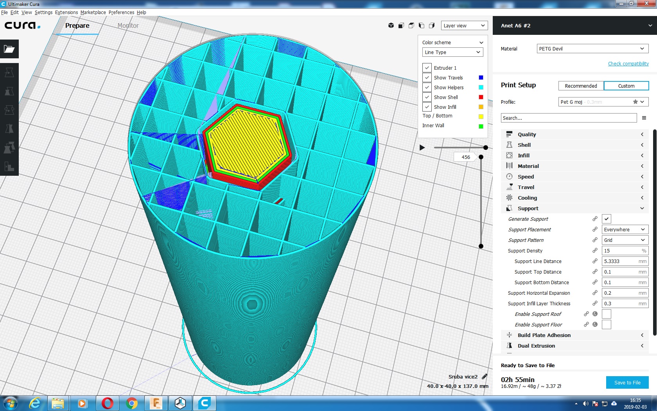The width and height of the screenshot is (657, 411).
Task: Expand the Quality settings section
Action: 575,134
